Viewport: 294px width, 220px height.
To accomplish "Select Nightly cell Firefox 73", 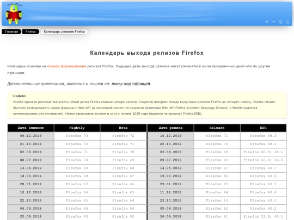I will pyautogui.click(x=77, y=136).
